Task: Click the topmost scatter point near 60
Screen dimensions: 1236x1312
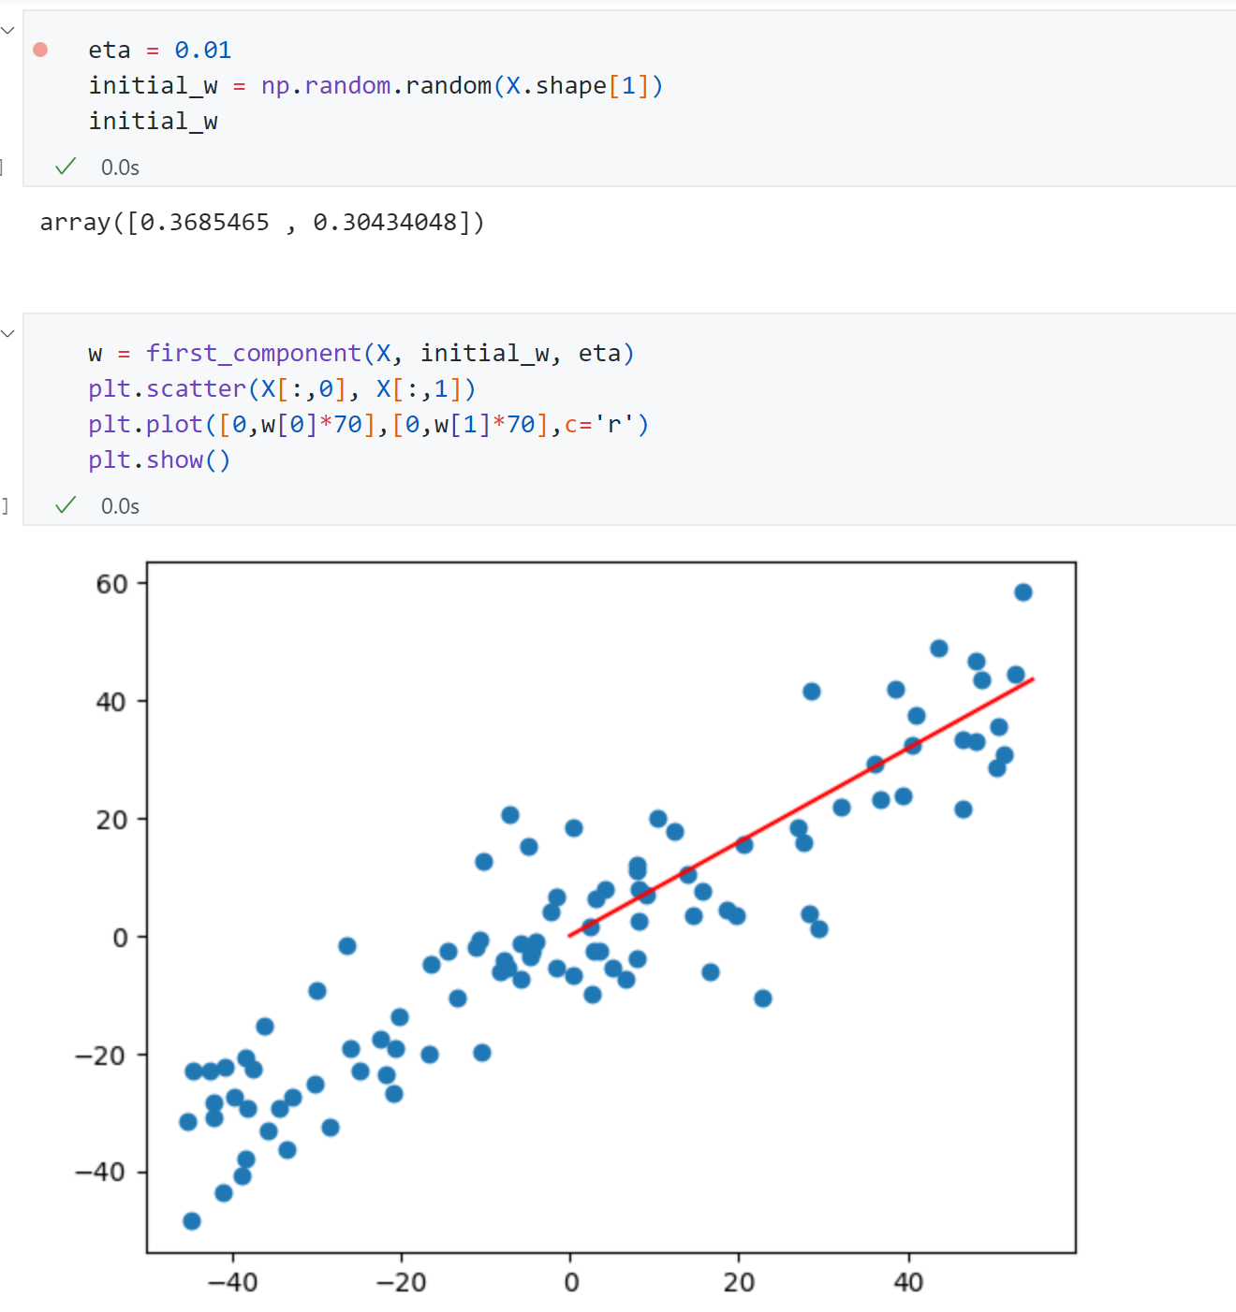Action: coord(1023,592)
